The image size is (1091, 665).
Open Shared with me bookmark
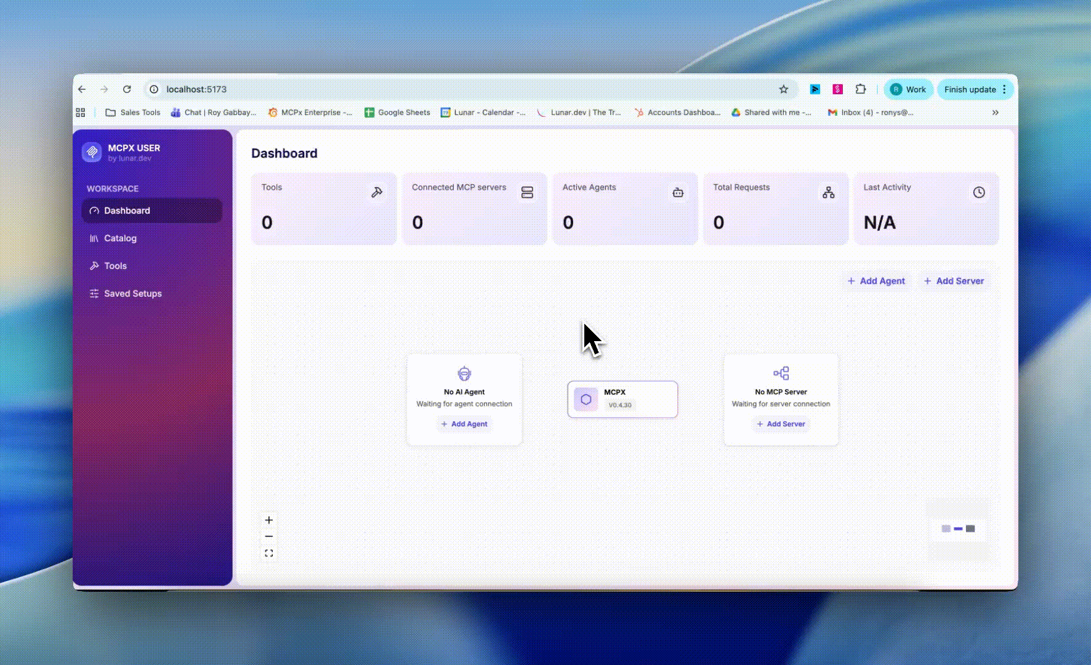771,113
